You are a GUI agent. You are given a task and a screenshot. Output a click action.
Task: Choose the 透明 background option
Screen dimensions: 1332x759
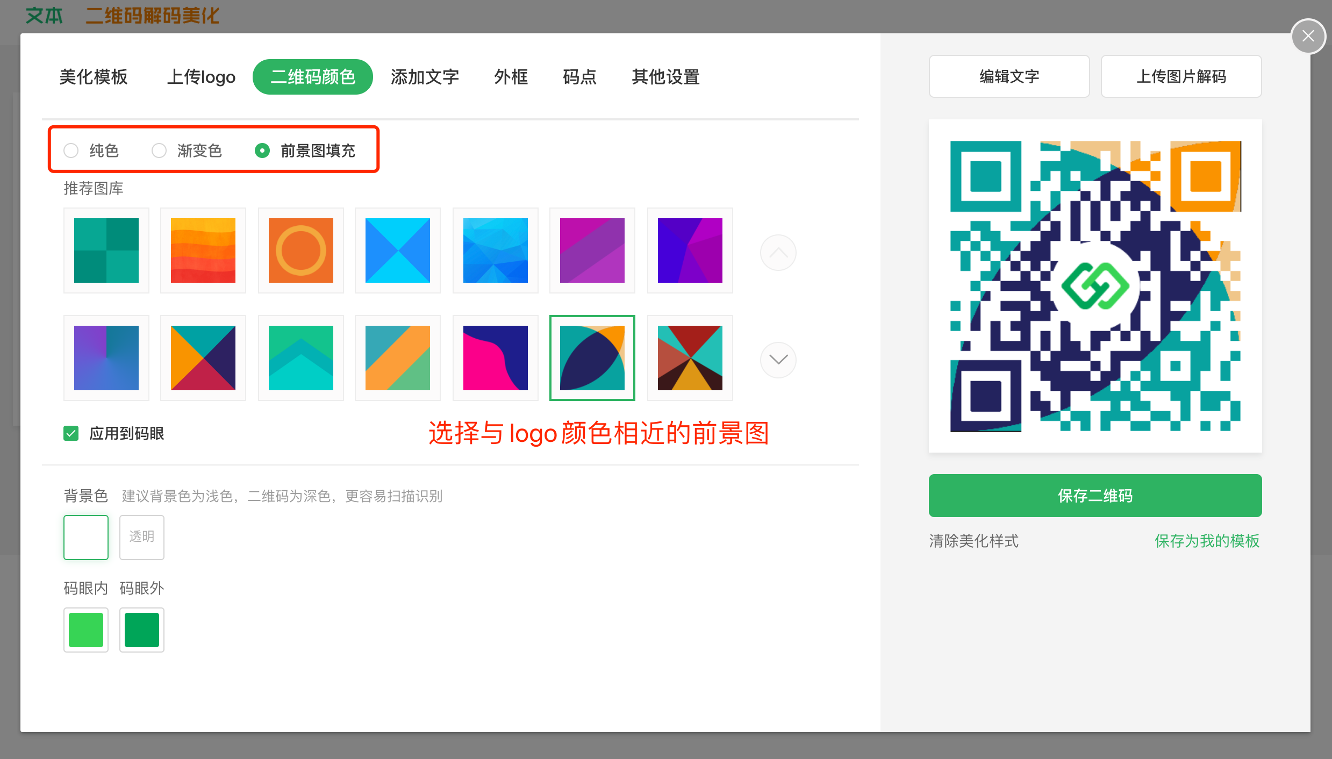click(142, 538)
